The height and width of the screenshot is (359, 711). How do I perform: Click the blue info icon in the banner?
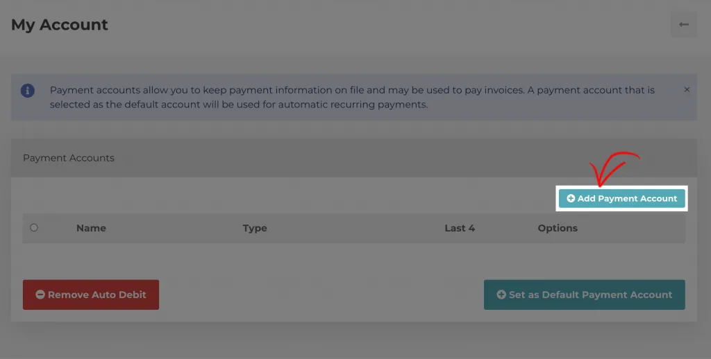tap(28, 91)
